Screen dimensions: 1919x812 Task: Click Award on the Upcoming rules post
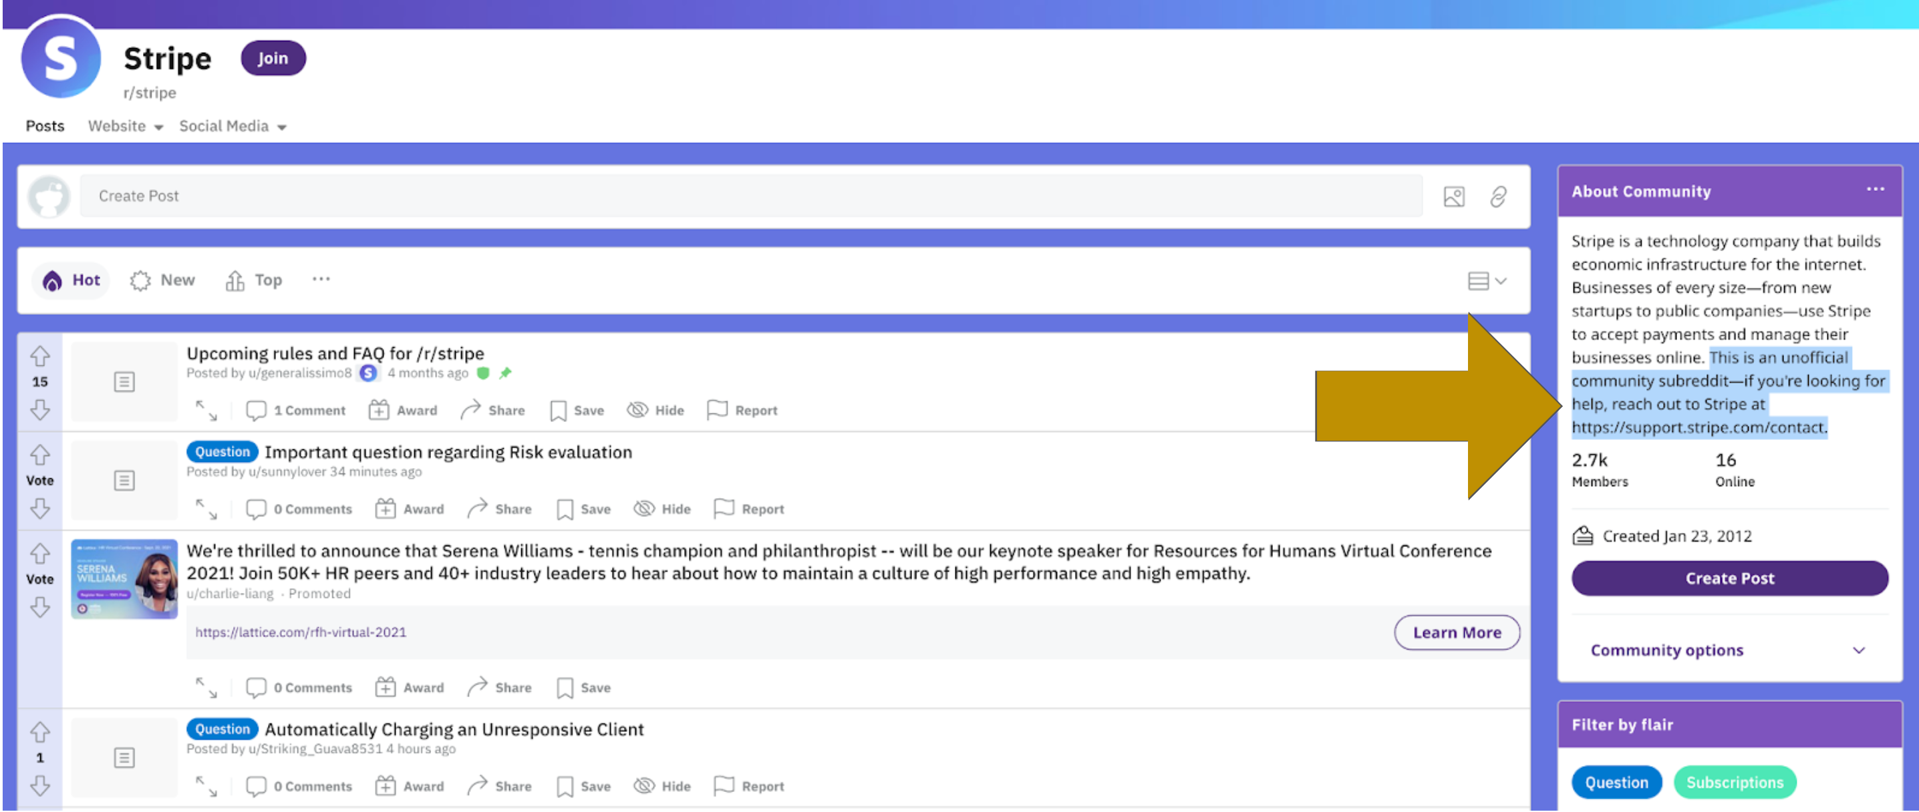pyautogui.click(x=403, y=410)
